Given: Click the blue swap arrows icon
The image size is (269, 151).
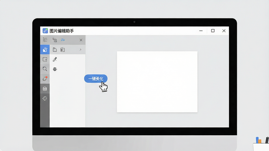Looking at the screenshot, I should pos(63,40).
